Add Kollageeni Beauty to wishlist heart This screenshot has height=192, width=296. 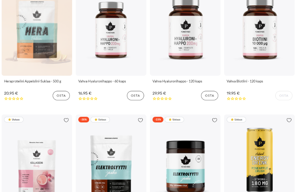click(x=66, y=120)
